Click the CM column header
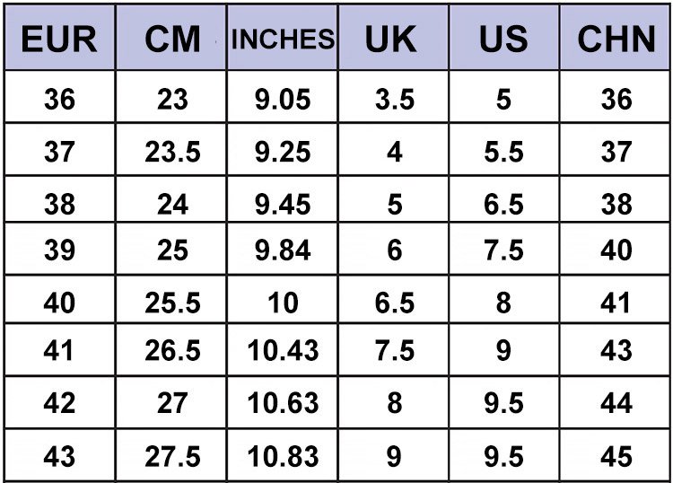 pos(172,40)
